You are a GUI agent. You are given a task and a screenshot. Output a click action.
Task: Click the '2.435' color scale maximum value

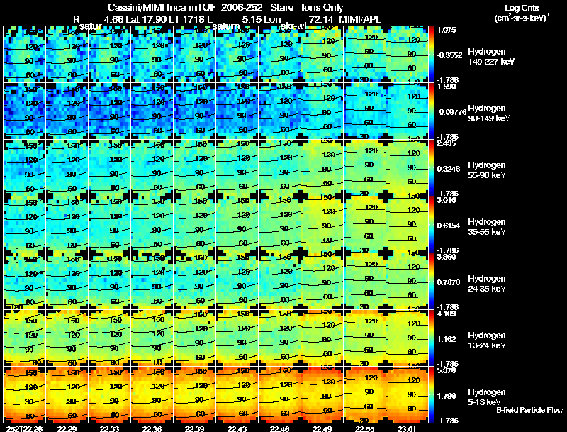pyautogui.click(x=447, y=143)
